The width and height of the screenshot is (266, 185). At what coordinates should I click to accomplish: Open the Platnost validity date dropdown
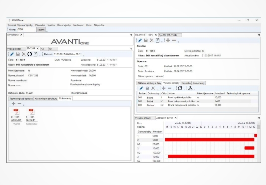click(x=81, y=54)
